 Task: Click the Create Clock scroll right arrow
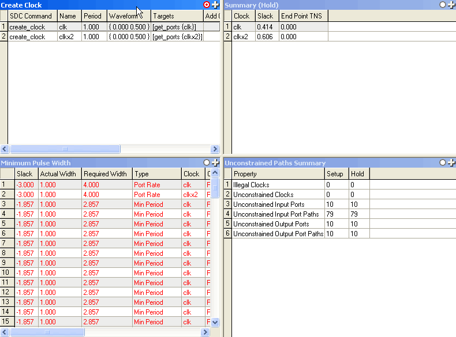click(x=215, y=149)
